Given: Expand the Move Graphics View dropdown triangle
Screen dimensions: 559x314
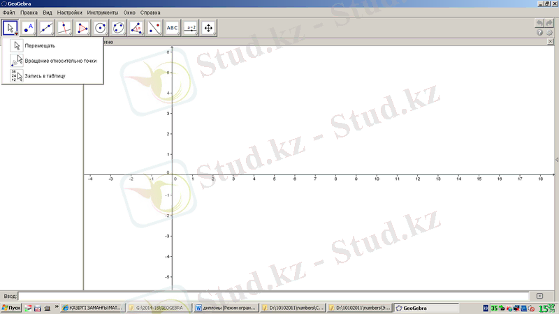Looking at the screenshot, I should point(215,33).
